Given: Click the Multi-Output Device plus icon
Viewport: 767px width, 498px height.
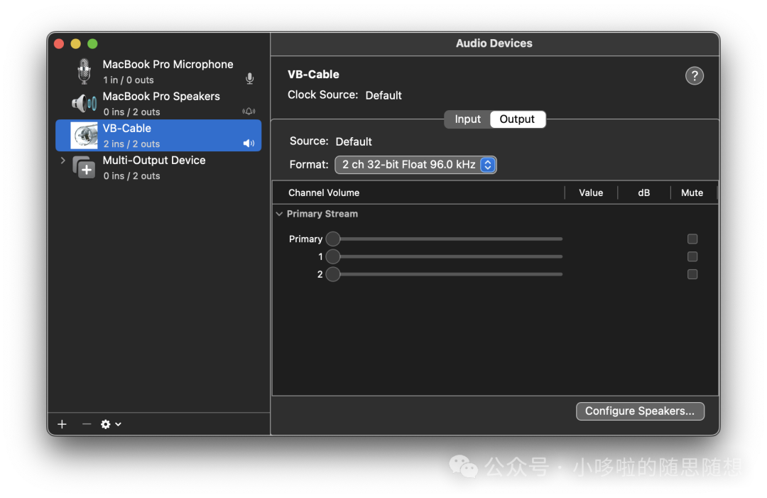Looking at the screenshot, I should (85, 168).
